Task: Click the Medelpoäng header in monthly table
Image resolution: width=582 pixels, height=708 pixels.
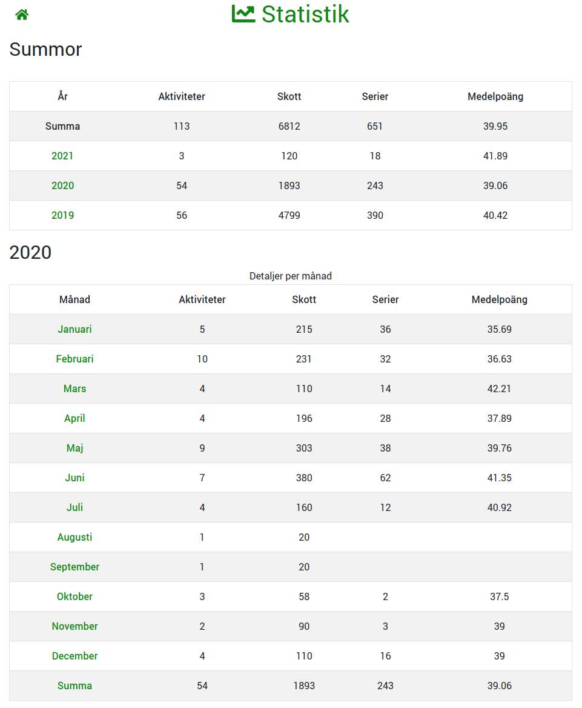Action: tap(500, 299)
